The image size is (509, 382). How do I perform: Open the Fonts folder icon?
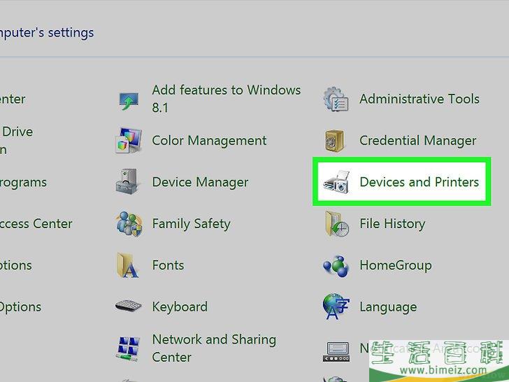tap(127, 265)
